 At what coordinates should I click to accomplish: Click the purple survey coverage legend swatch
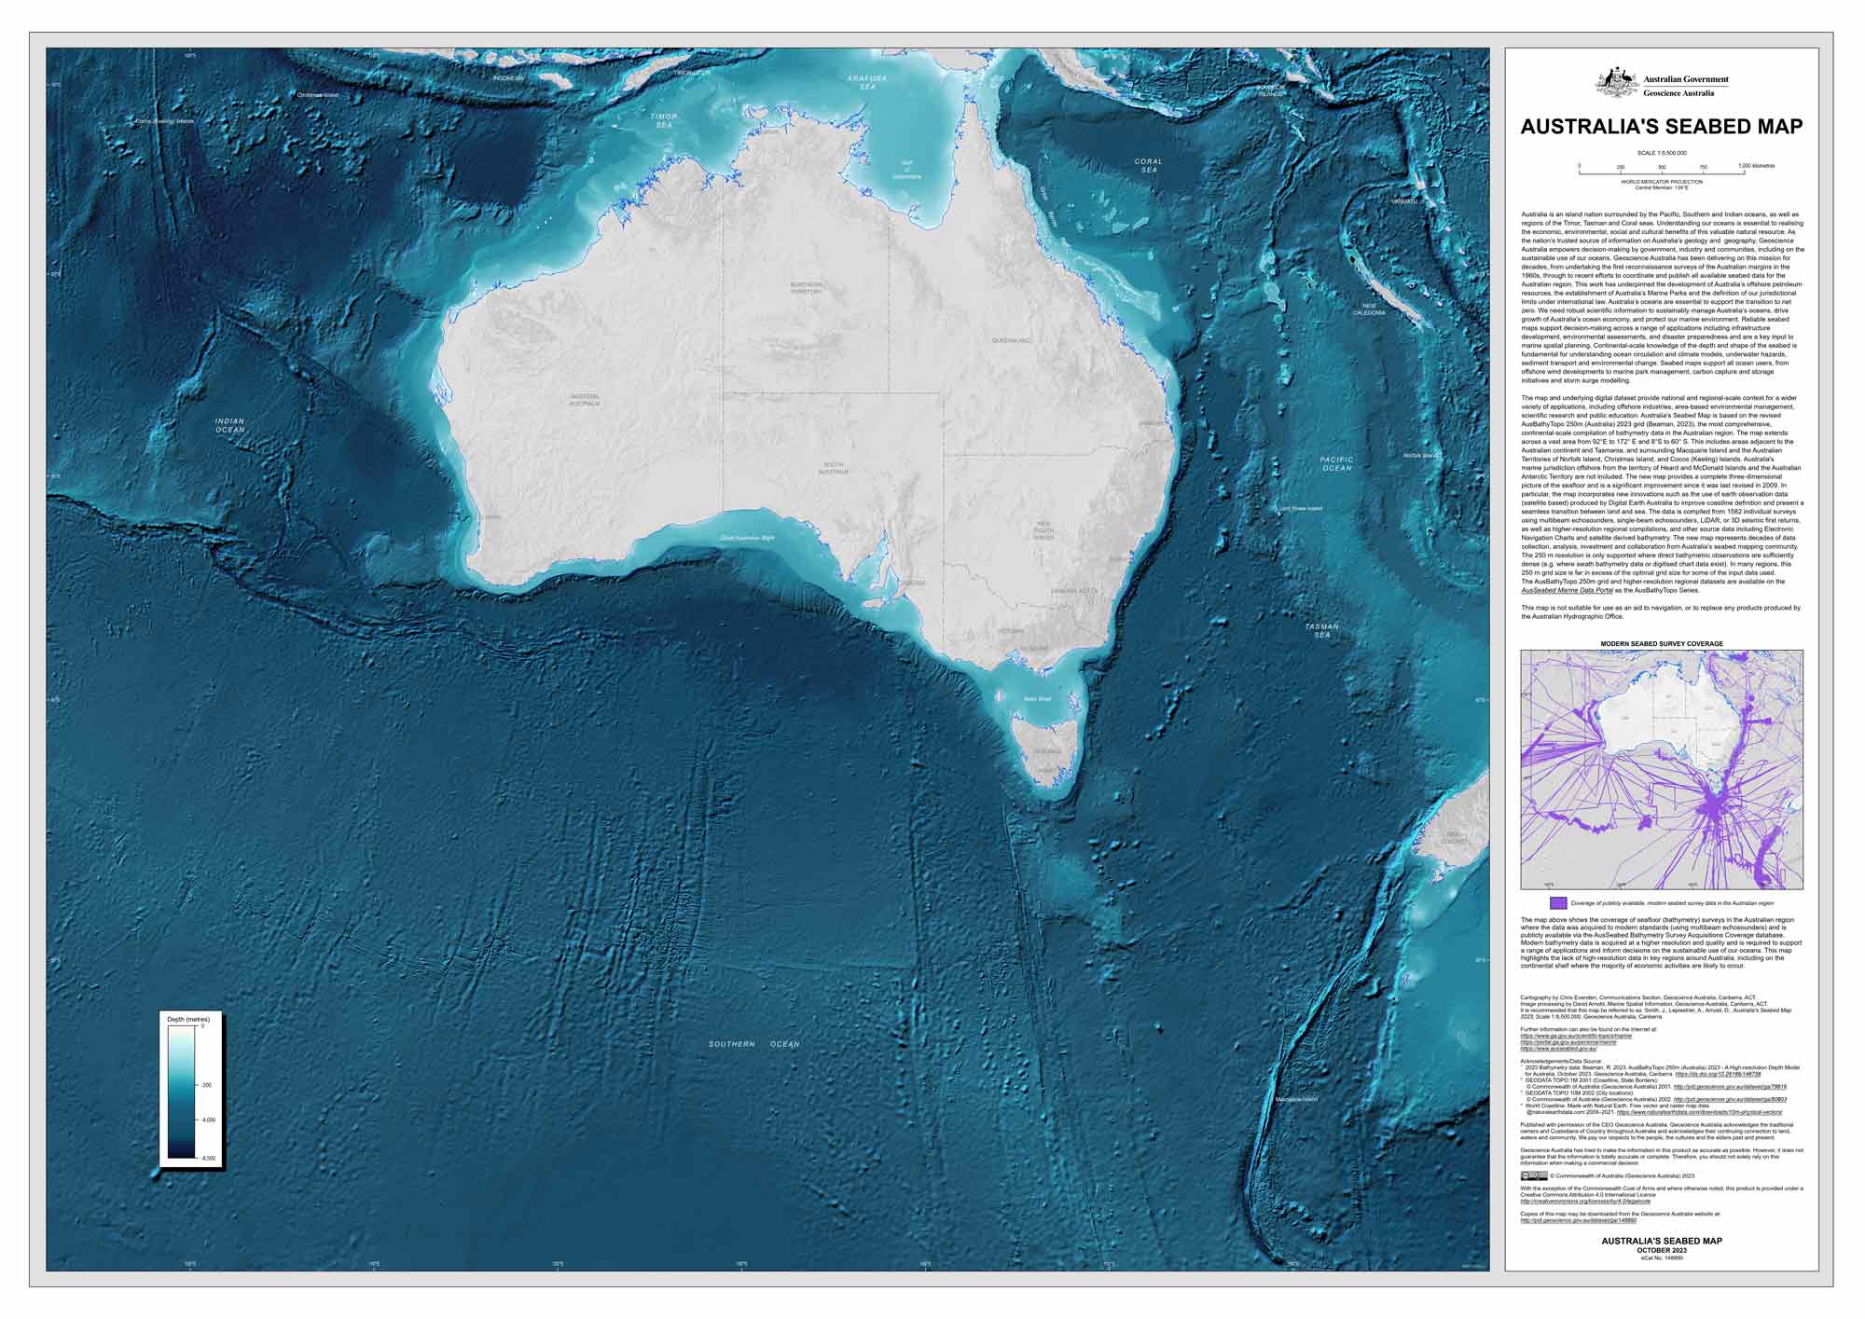point(1558,903)
